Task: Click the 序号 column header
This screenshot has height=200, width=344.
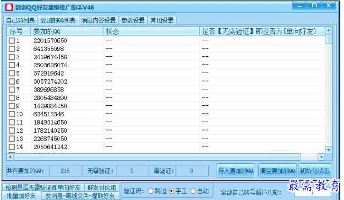Action: pyautogui.click(x=19, y=32)
